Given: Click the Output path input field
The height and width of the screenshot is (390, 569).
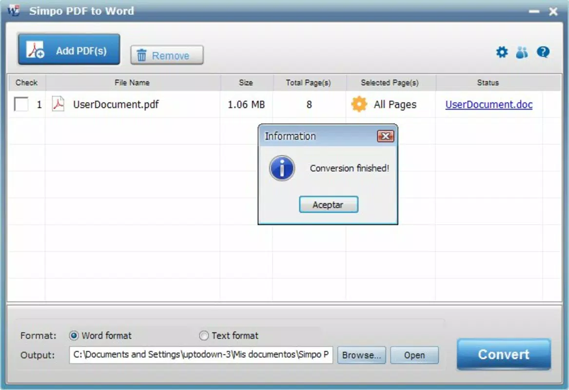Looking at the screenshot, I should point(201,355).
